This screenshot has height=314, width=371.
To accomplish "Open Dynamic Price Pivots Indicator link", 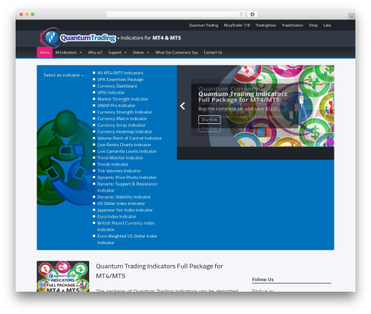I will tap(127, 177).
